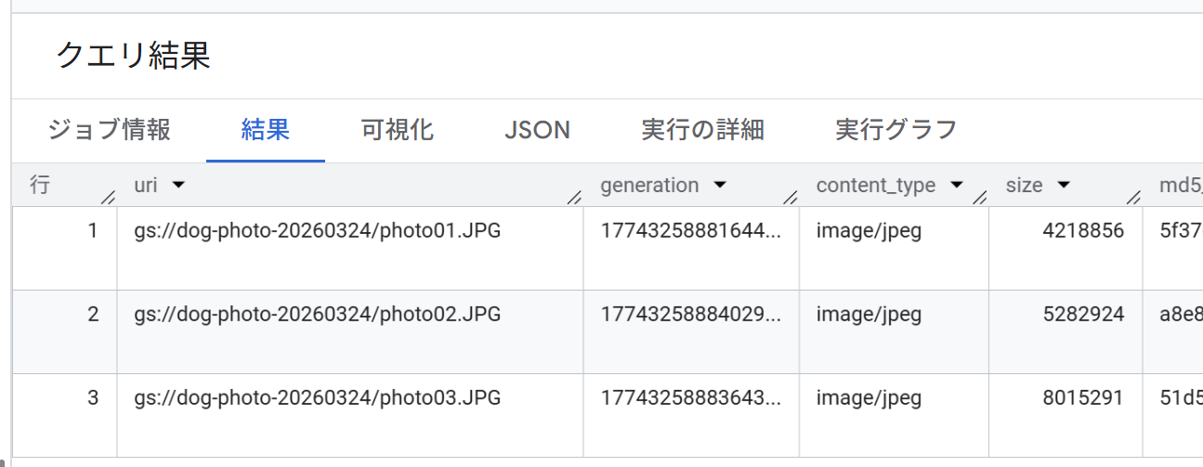Select the JSON tab
Image resolution: width=1203 pixels, height=467 pixels.
point(537,130)
